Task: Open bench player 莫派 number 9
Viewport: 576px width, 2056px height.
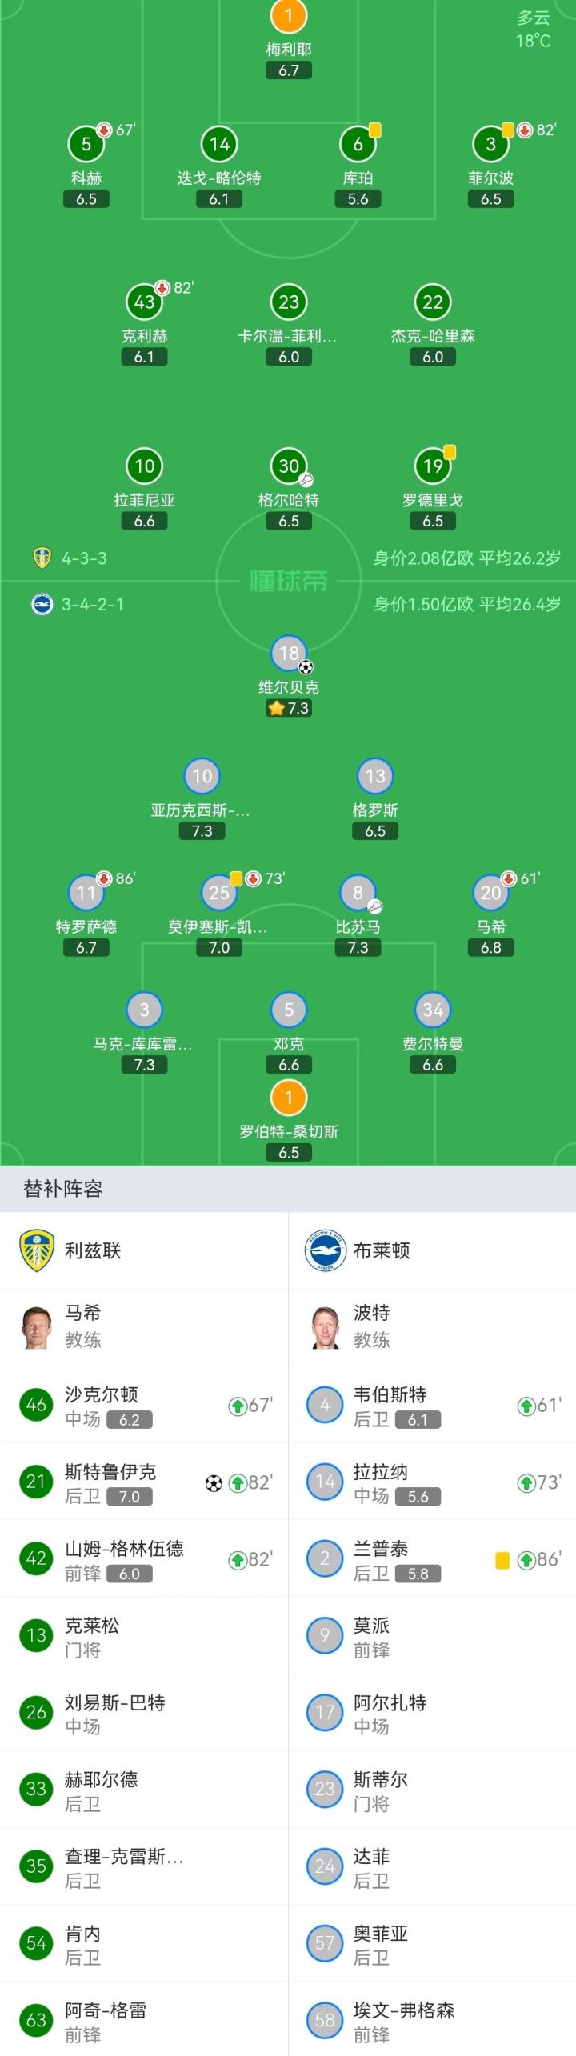Action: [432, 1637]
